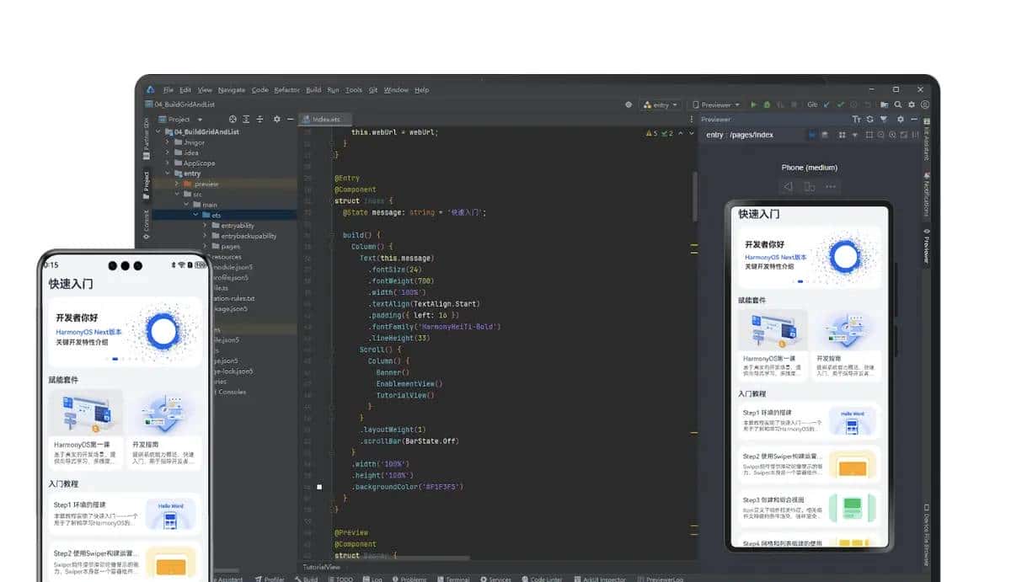
Task: Click the back arrow icon above phone preview
Action: [788, 187]
